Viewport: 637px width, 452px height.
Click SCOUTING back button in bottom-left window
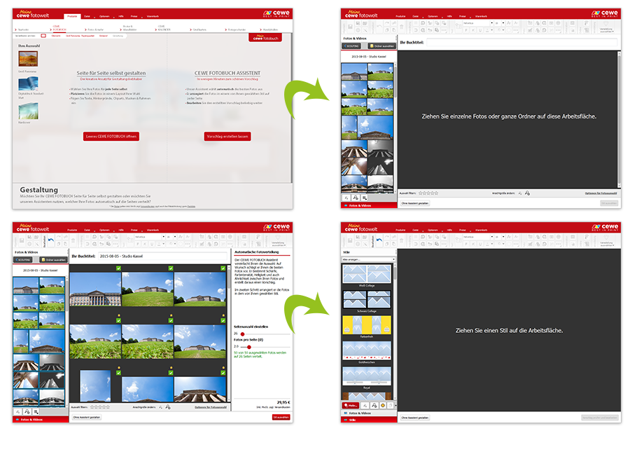(23, 259)
